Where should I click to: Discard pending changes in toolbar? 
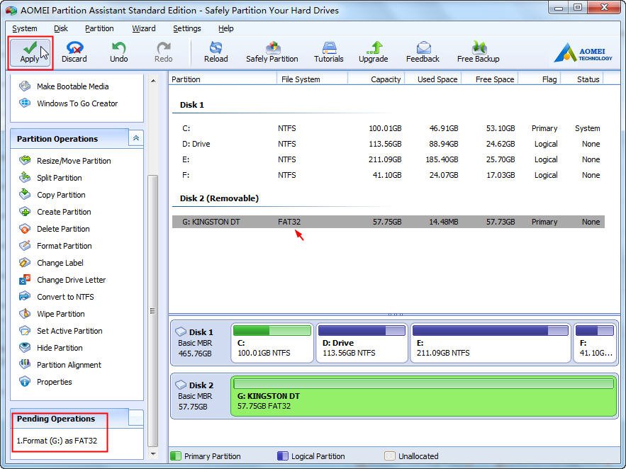(74, 52)
